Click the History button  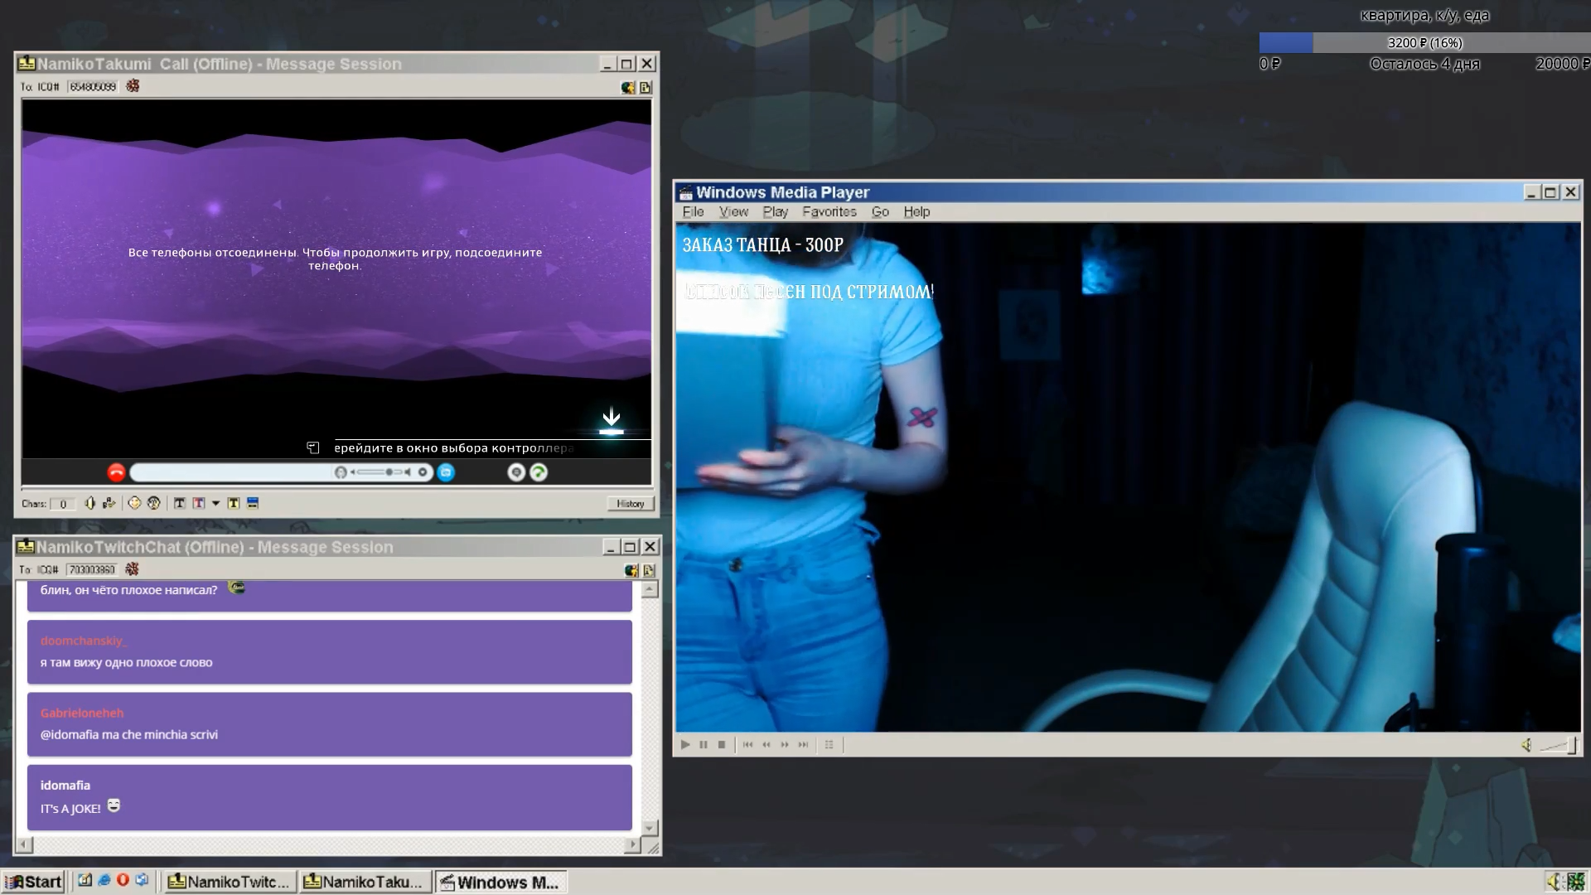(x=630, y=503)
